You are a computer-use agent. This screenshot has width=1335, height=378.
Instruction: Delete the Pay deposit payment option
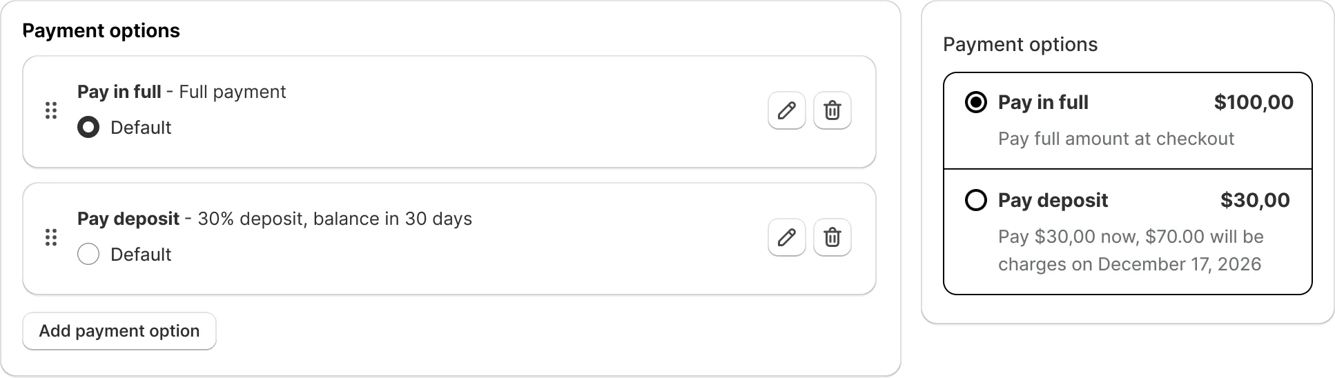pos(832,237)
